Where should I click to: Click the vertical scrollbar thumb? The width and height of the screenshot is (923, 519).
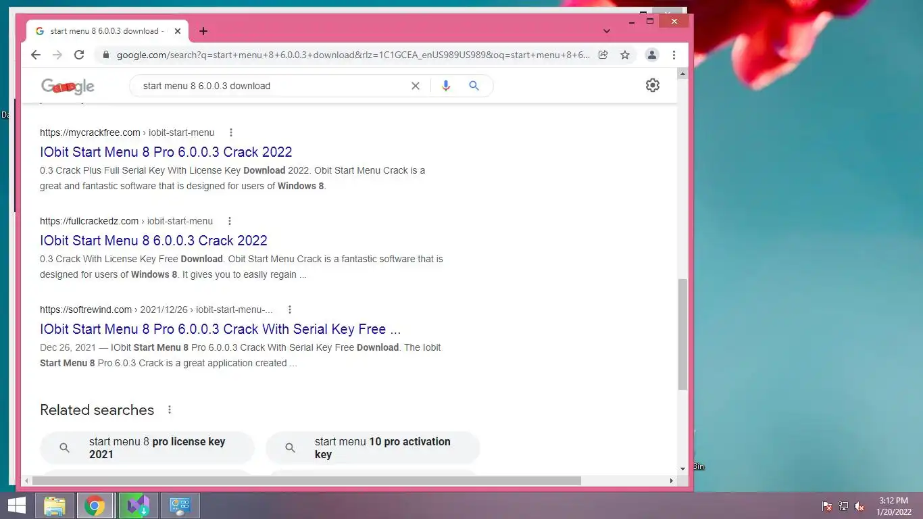click(x=682, y=334)
